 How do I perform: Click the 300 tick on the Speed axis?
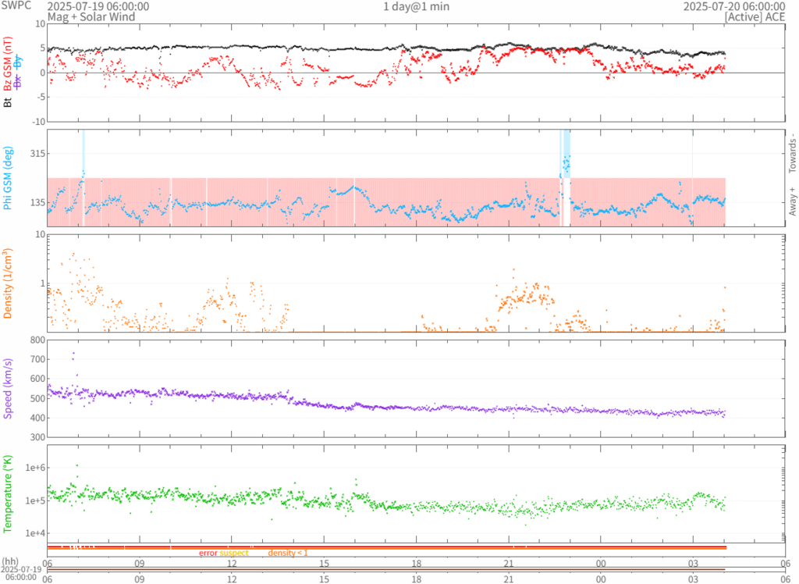coord(37,437)
